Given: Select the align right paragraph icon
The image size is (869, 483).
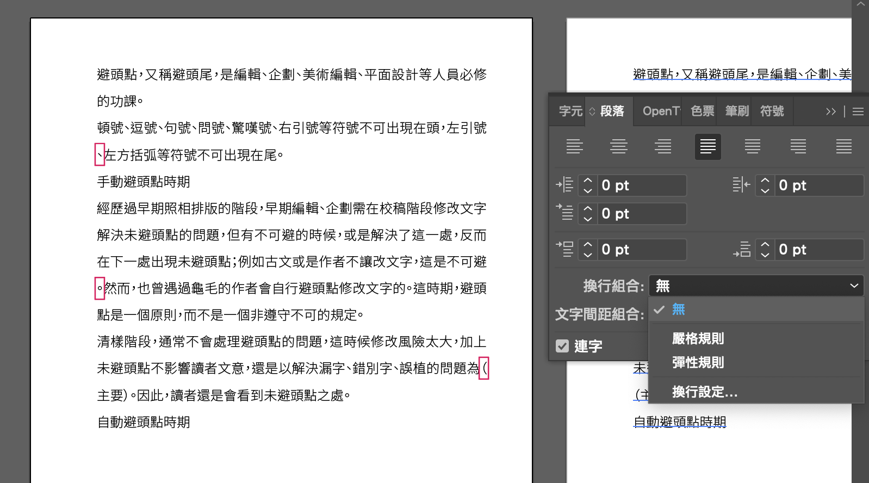Looking at the screenshot, I should click(663, 146).
